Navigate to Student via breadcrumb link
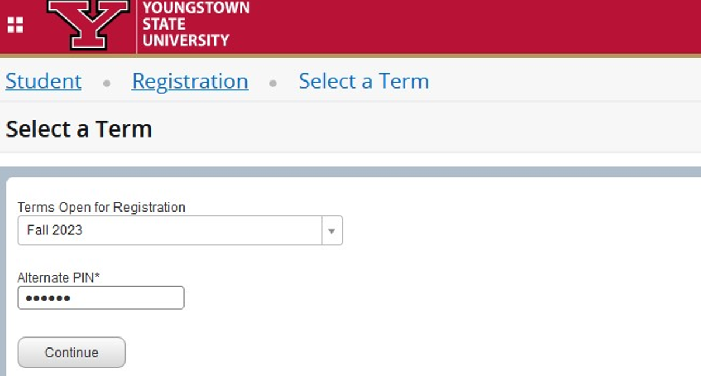The height and width of the screenshot is (376, 701). (43, 81)
